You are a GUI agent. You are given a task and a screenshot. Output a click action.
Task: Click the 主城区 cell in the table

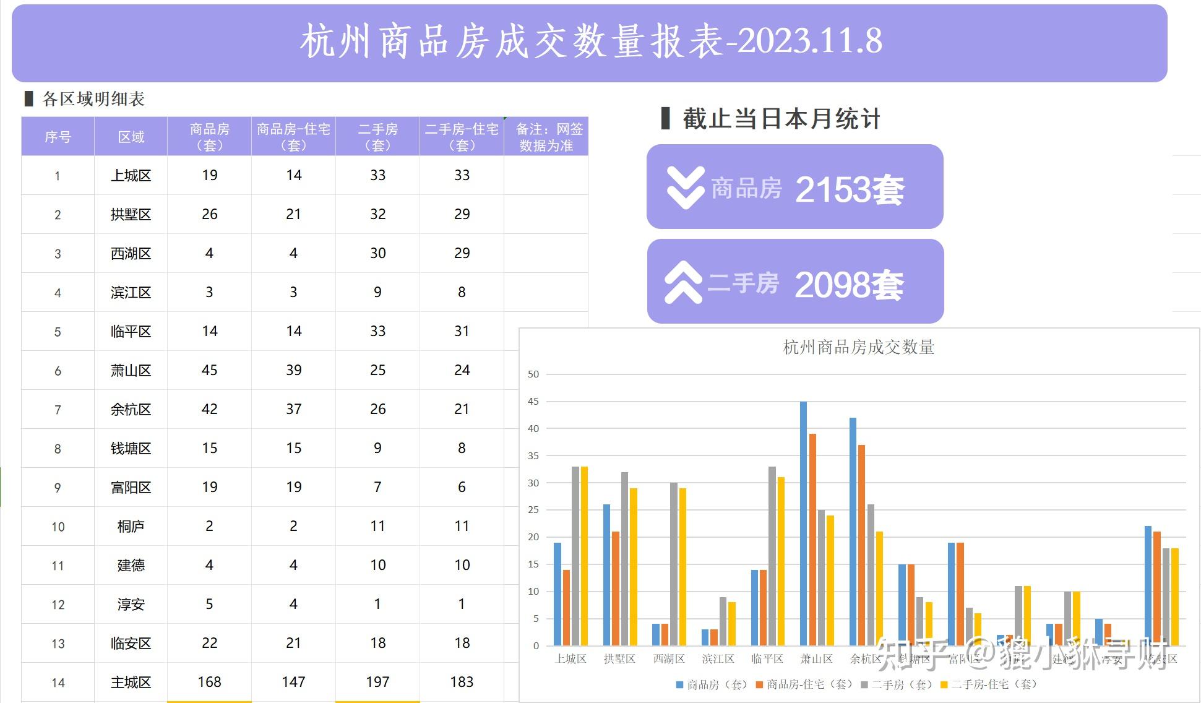(x=131, y=683)
